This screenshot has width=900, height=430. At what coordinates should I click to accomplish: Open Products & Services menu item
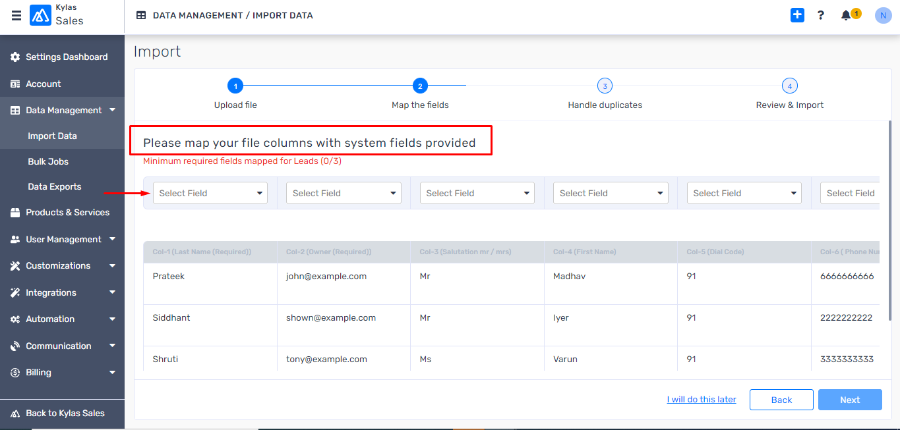point(68,213)
